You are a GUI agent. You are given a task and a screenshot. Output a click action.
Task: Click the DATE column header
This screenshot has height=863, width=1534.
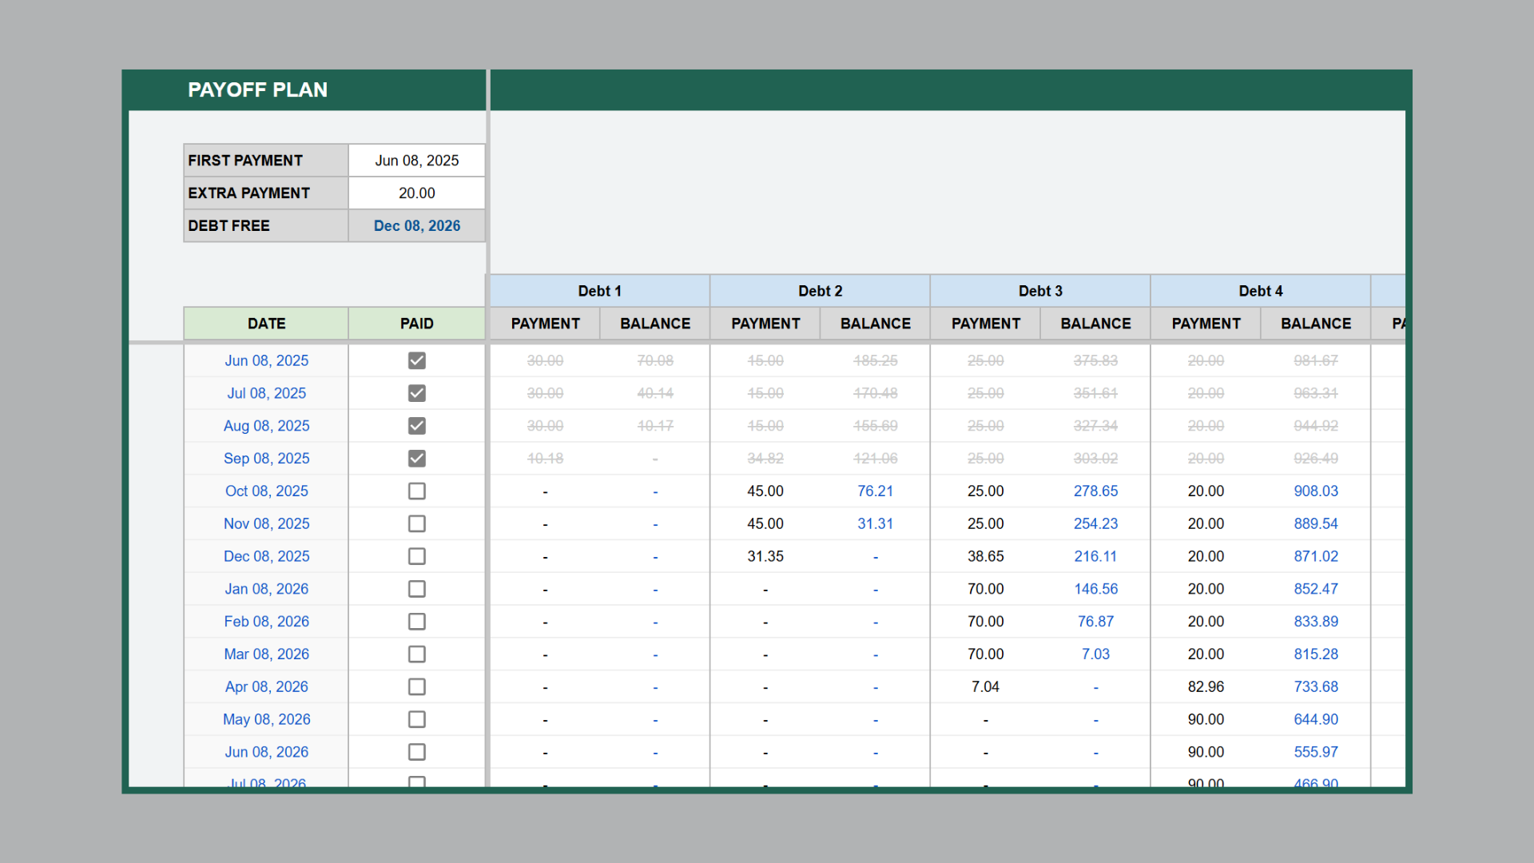pos(266,324)
